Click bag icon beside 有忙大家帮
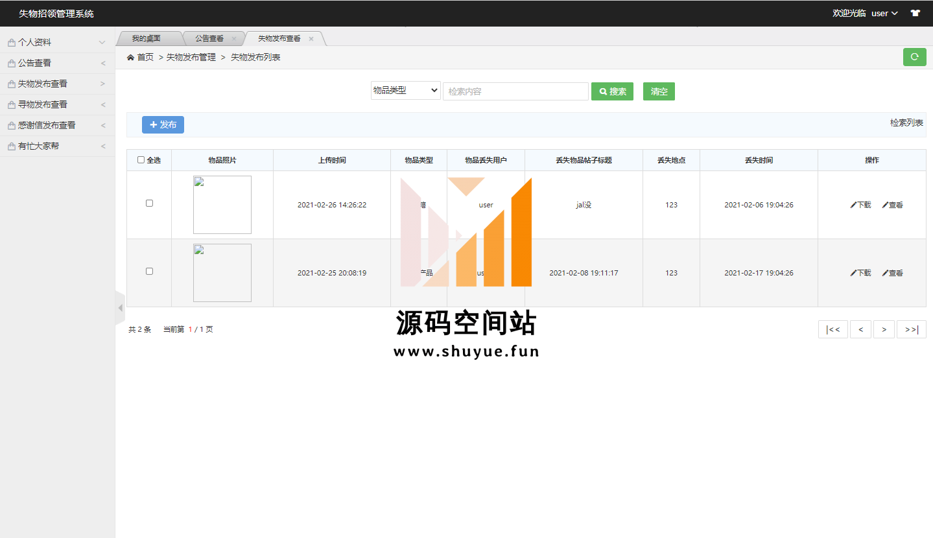This screenshot has width=933, height=538. point(11,146)
